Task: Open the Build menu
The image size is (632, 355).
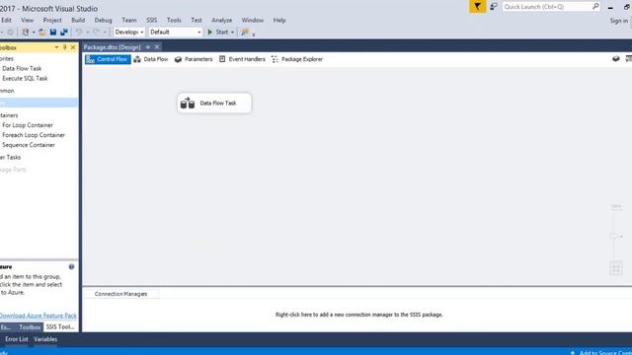Action: (78, 20)
